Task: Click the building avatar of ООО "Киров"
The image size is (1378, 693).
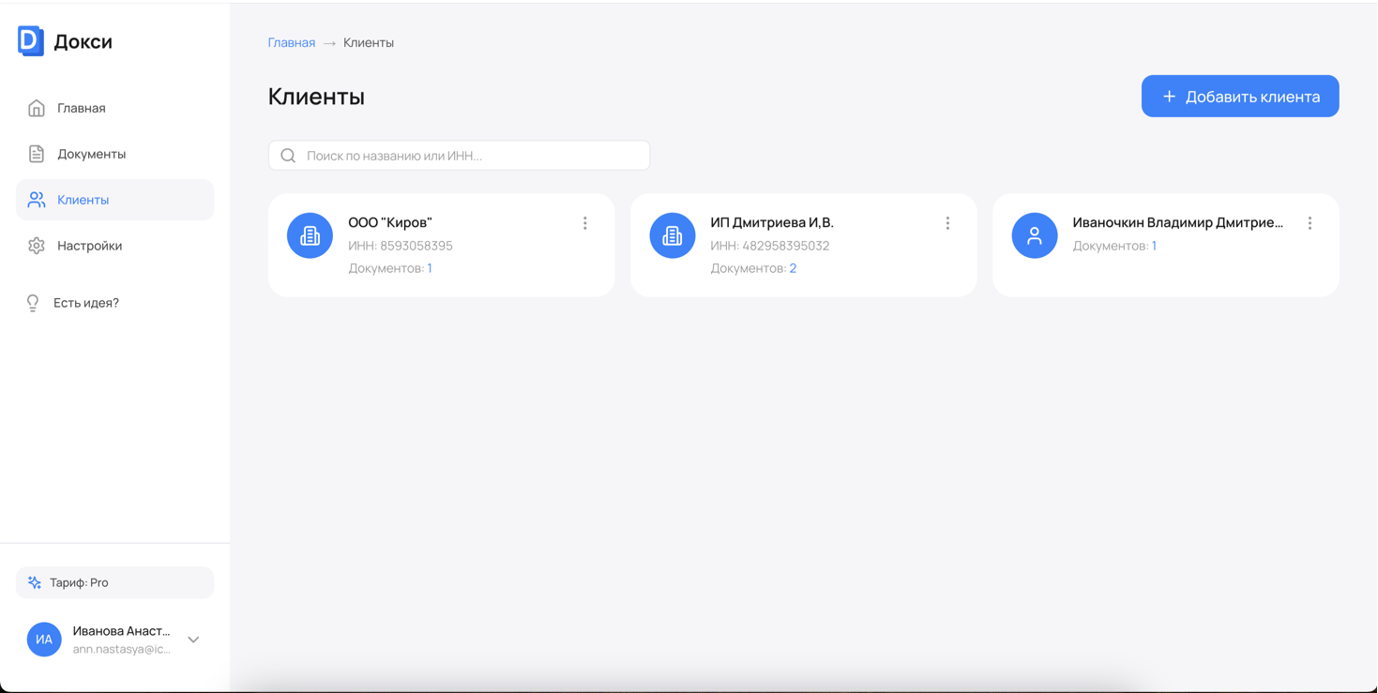Action: pos(310,235)
